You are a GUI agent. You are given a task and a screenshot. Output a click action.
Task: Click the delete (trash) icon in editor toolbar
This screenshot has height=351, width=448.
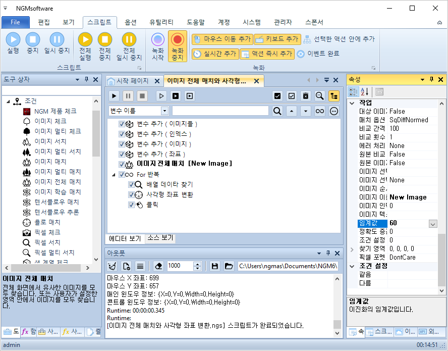[306, 96]
